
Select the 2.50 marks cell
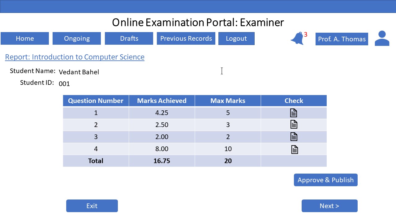click(162, 125)
